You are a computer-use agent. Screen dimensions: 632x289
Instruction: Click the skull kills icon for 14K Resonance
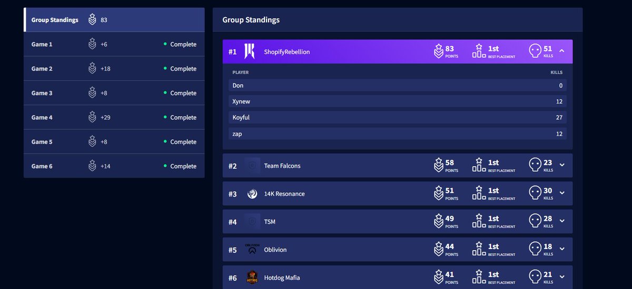[x=535, y=193]
